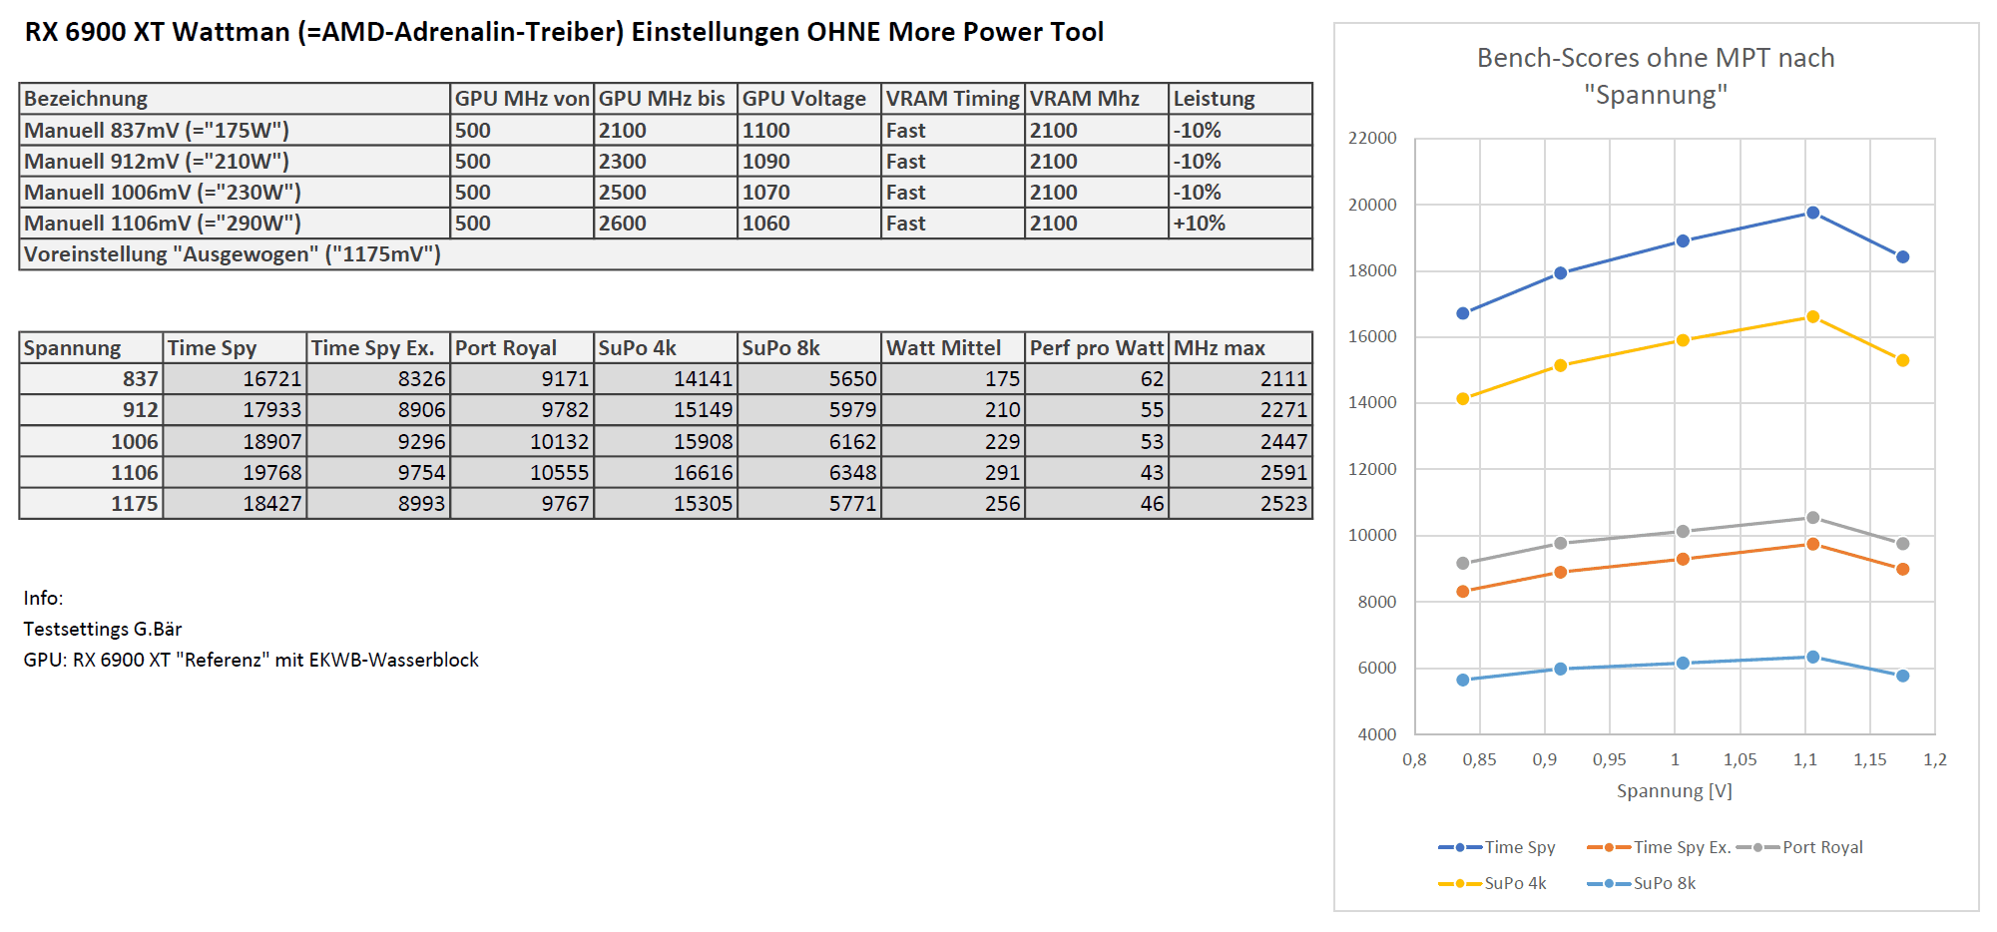Click the 'Time Spy Ex.' legend entry
Image resolution: width=1997 pixels, height=932 pixels.
[1659, 847]
